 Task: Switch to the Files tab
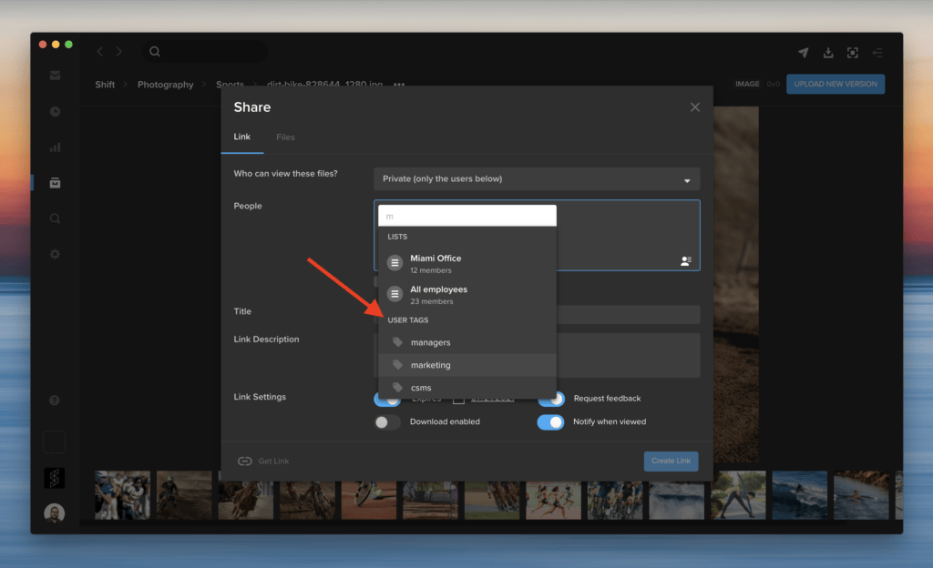click(x=285, y=137)
